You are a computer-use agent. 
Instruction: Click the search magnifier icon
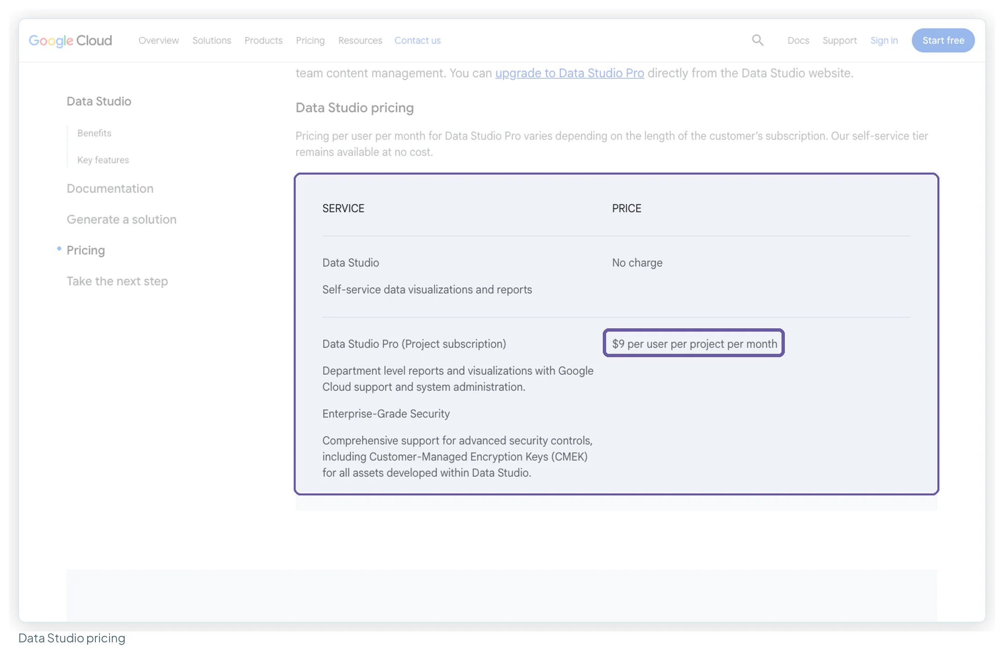tap(758, 40)
